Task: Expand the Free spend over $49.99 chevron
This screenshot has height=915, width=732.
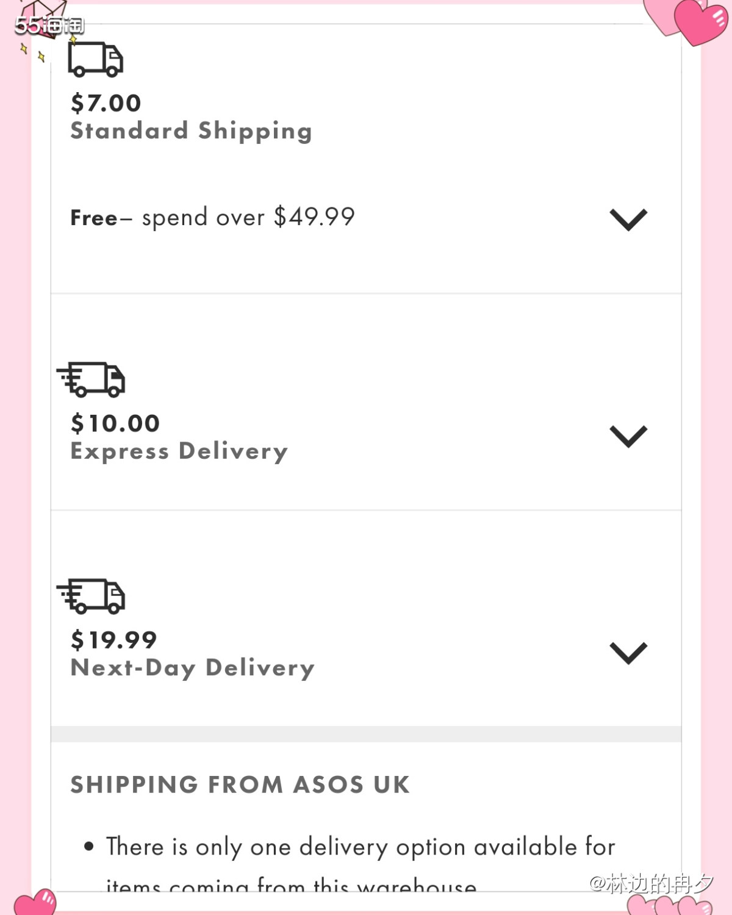Action: (628, 220)
